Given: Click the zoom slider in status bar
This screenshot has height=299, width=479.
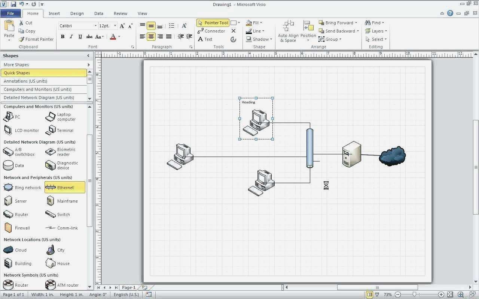Looking at the screenshot, I should tap(414, 295).
